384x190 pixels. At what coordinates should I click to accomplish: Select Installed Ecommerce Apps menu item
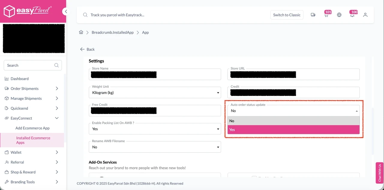33,140
